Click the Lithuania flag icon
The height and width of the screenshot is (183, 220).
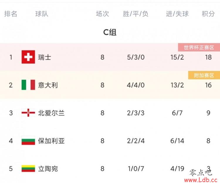pos(28,168)
